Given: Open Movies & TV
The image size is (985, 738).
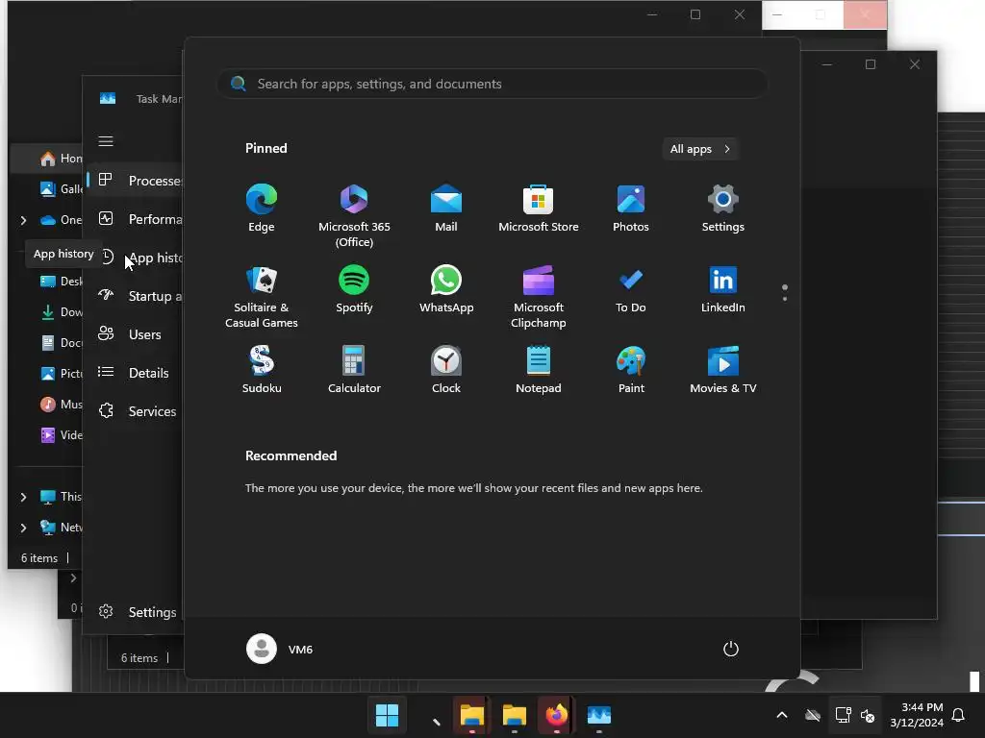Looking at the screenshot, I should tap(723, 370).
